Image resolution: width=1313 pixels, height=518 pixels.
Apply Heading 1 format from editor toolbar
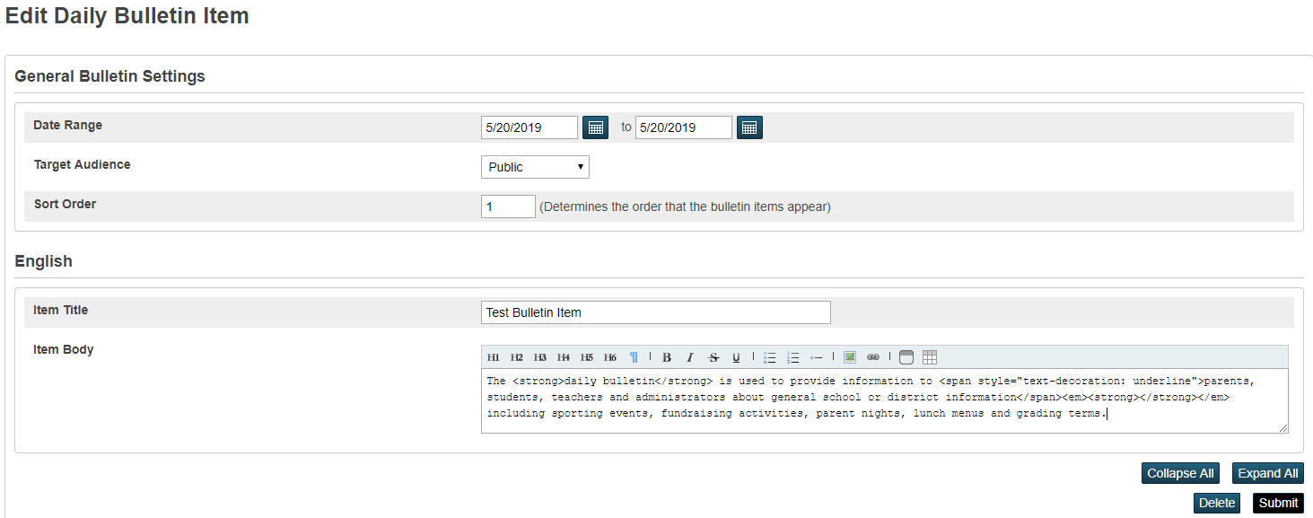click(x=494, y=357)
